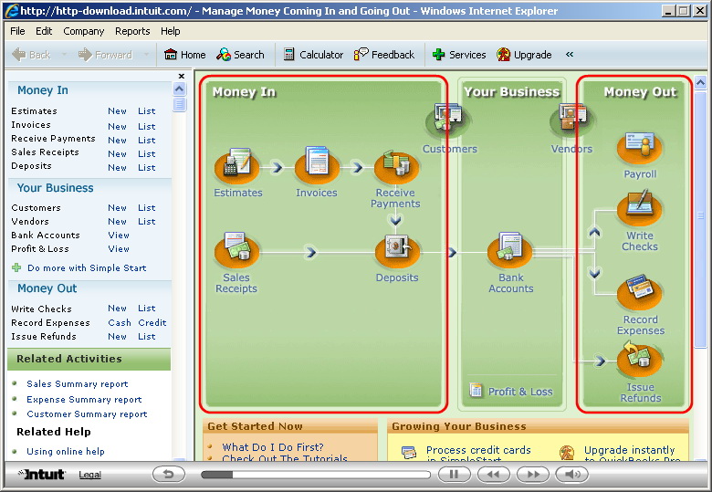Click the Receive Payments flowchart icon

[x=395, y=167]
